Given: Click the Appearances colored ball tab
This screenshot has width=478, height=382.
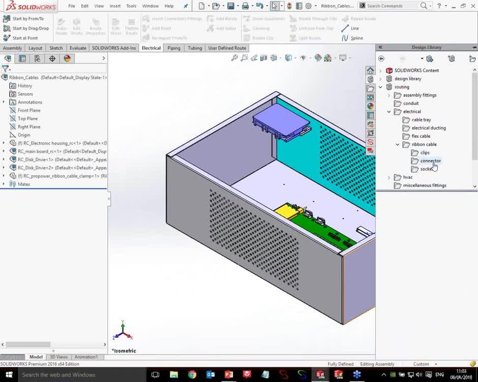Looking at the screenshot, I should [x=371, y=106].
